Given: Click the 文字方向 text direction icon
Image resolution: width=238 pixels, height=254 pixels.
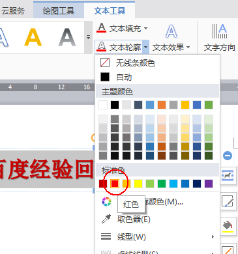Looking at the screenshot, I should click(x=220, y=31).
